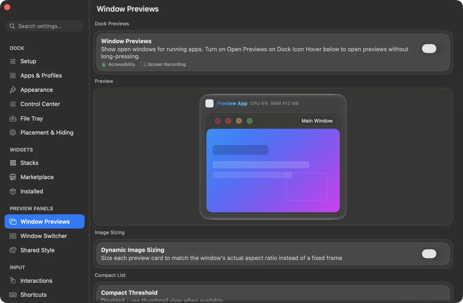Click the Preview App title text
This screenshot has height=303, width=463.
[232, 103]
